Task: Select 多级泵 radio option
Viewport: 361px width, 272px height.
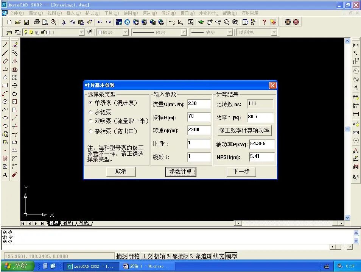Action: (x=90, y=112)
